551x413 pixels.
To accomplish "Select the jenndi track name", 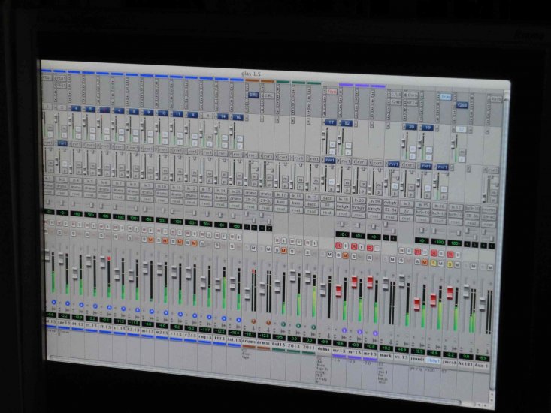I will click(416, 359).
